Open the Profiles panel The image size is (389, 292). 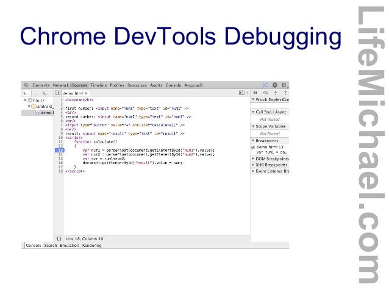point(117,85)
